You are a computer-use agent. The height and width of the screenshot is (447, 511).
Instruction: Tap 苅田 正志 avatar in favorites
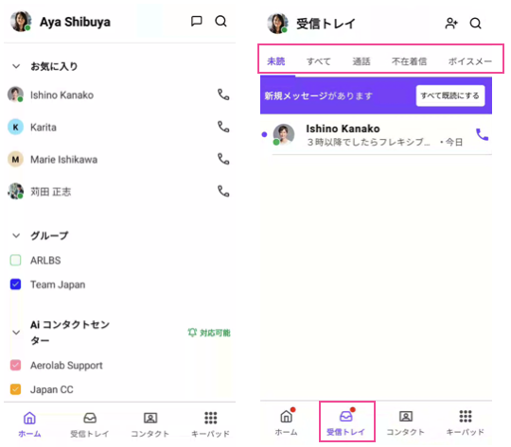(15, 191)
